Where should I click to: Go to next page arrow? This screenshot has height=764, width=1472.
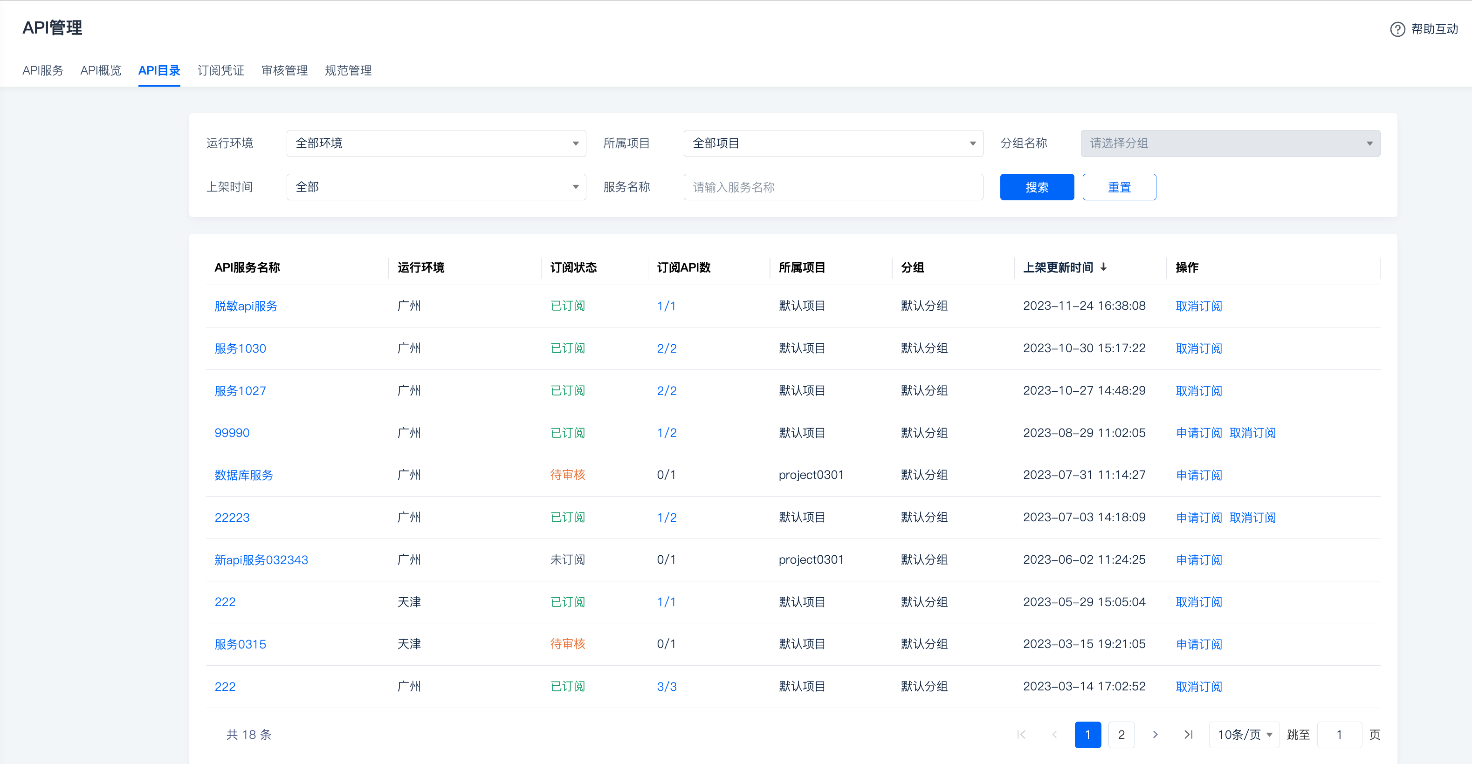pos(1155,734)
